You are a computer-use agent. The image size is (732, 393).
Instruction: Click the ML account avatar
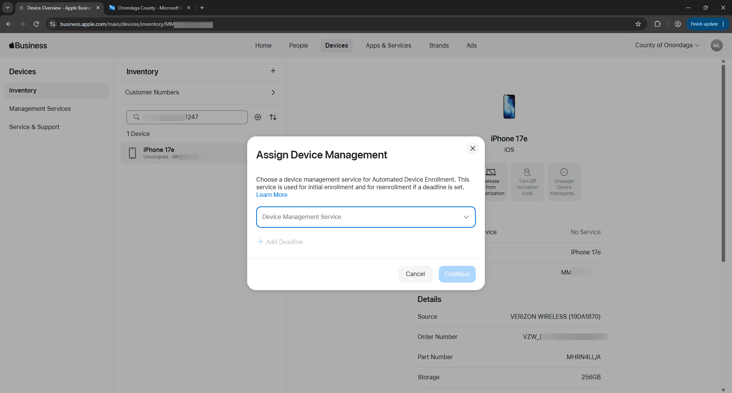tap(717, 45)
